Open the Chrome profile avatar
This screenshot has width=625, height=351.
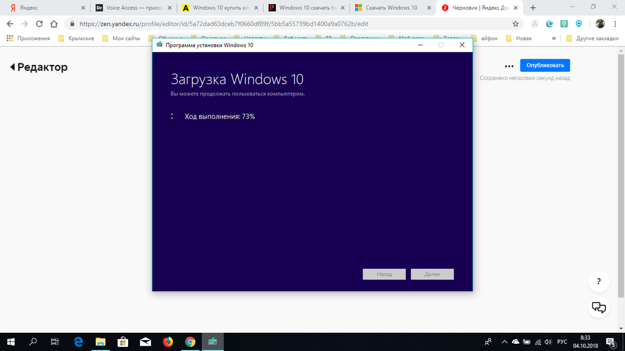tap(600, 24)
